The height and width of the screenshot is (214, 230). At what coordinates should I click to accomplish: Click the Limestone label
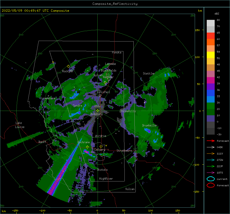[48, 98]
